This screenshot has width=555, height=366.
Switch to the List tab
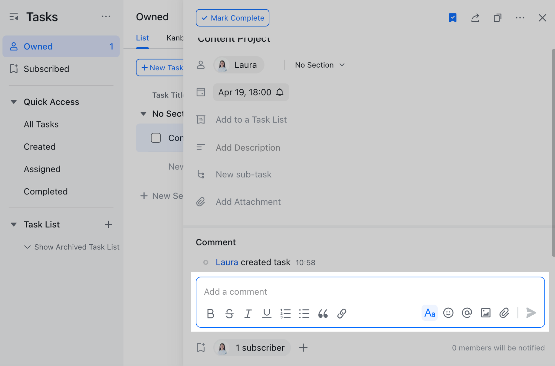click(142, 38)
